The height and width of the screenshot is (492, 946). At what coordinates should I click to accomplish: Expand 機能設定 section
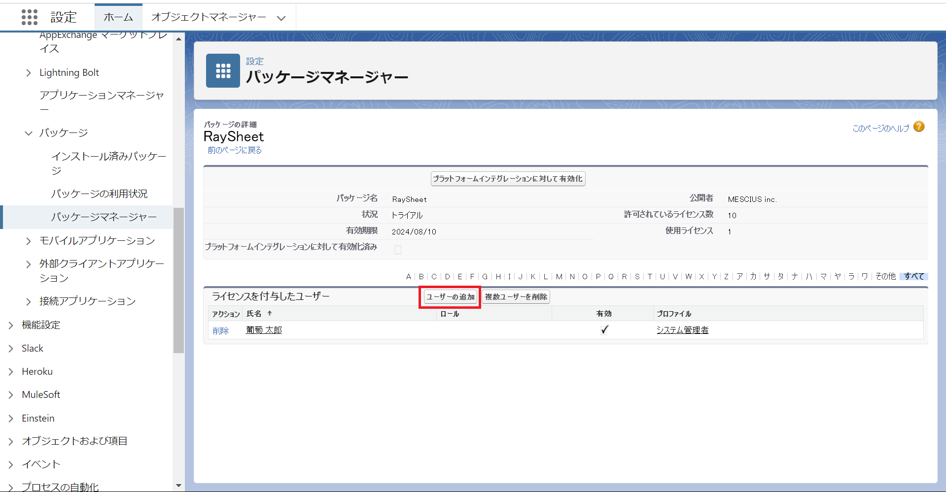pyautogui.click(x=11, y=325)
